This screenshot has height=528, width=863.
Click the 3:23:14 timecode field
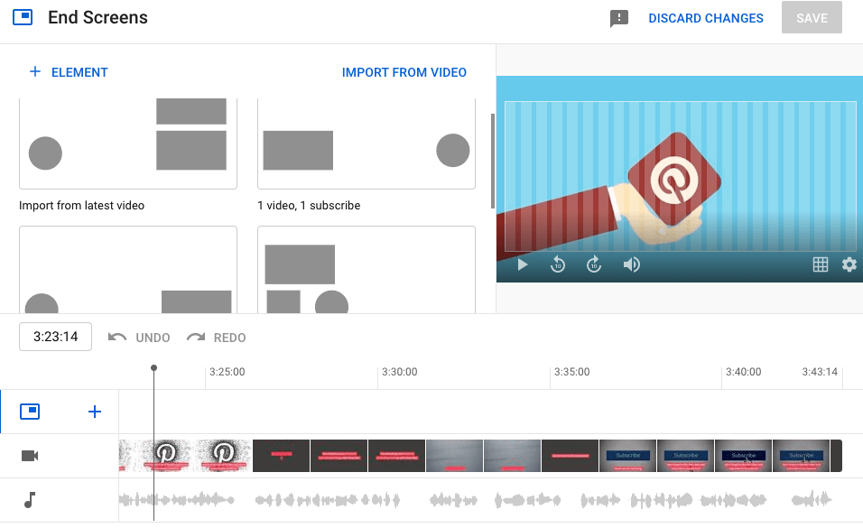pyautogui.click(x=56, y=337)
